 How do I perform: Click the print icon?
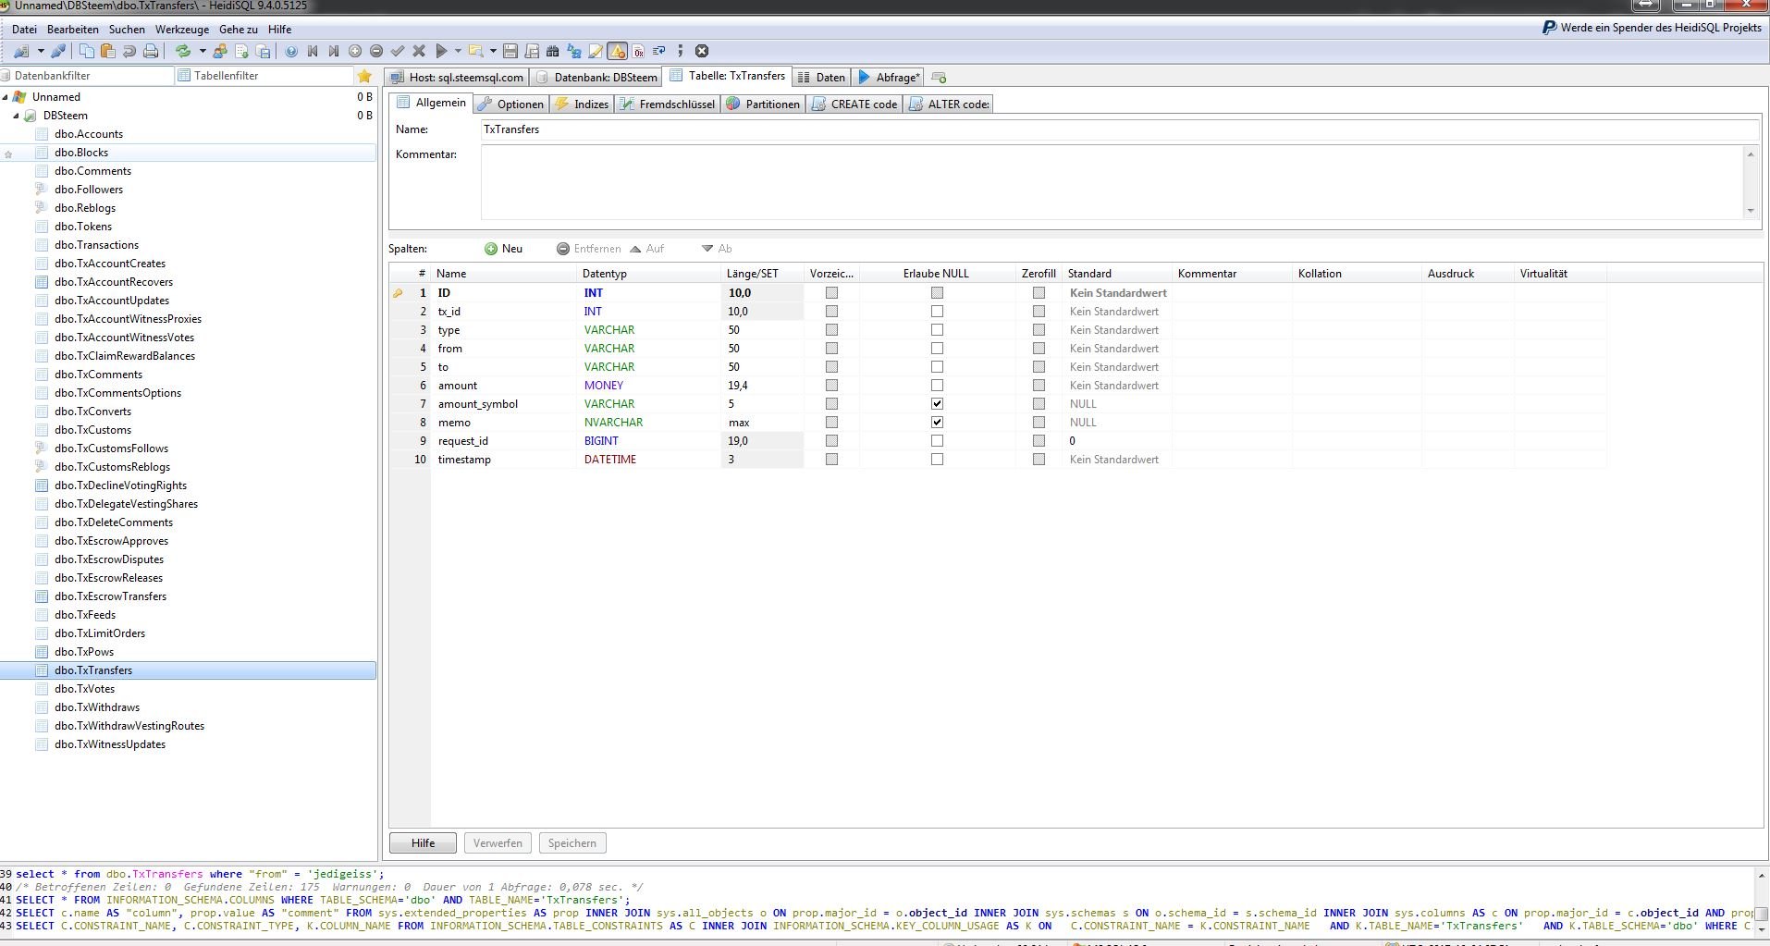coord(151,51)
